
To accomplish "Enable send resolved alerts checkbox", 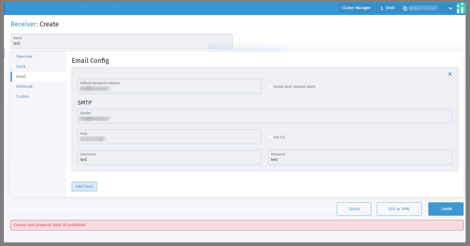I will pyautogui.click(x=270, y=86).
